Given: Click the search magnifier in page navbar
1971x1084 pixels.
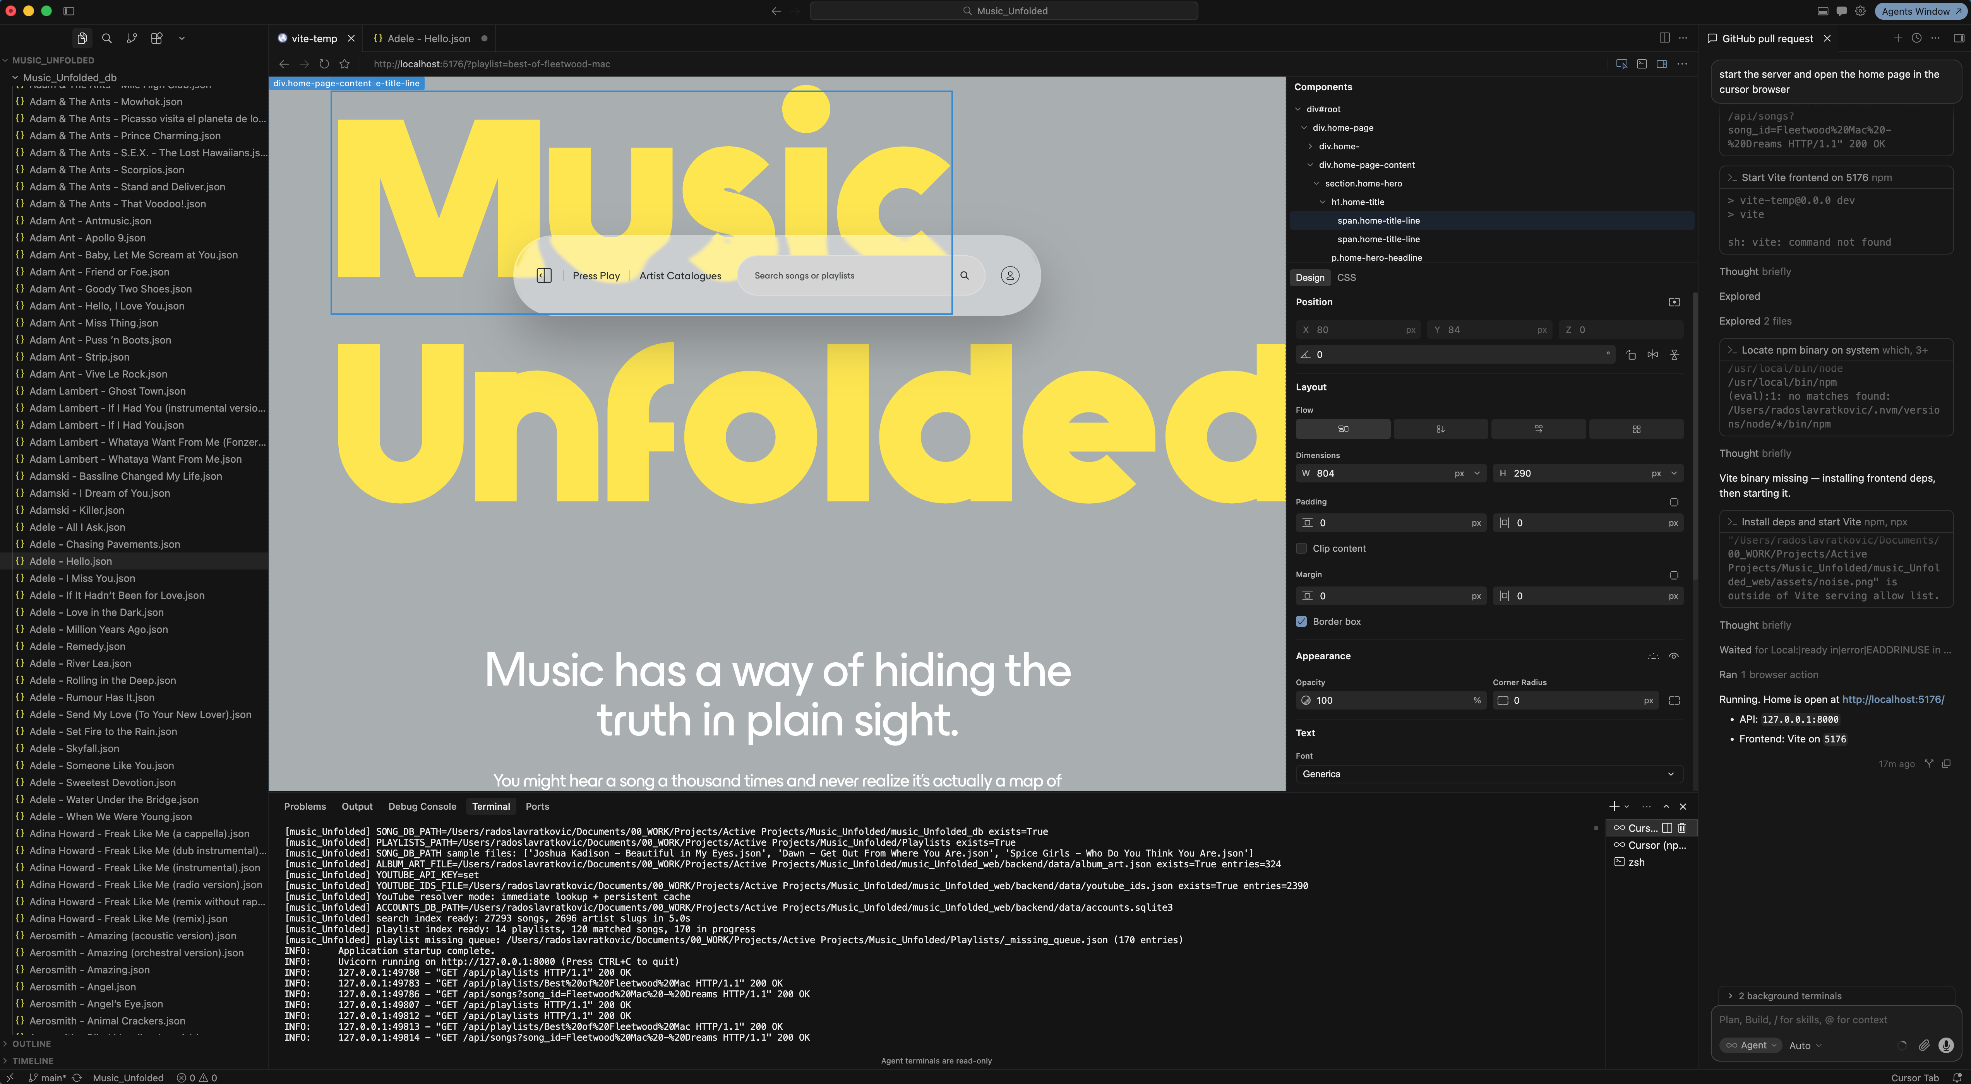Looking at the screenshot, I should (965, 276).
